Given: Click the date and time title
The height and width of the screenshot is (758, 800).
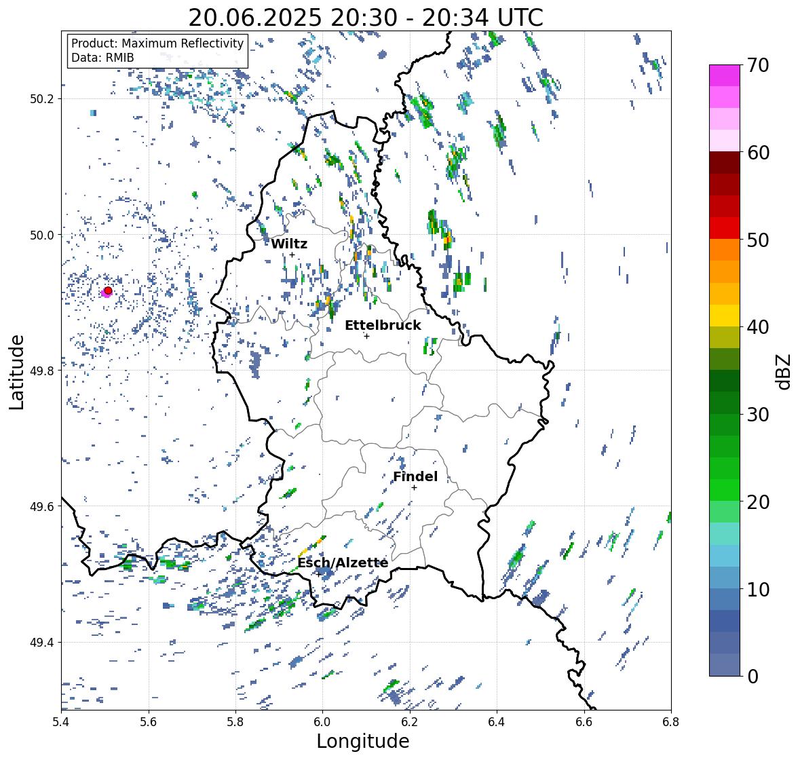Looking at the screenshot, I should tap(366, 18).
